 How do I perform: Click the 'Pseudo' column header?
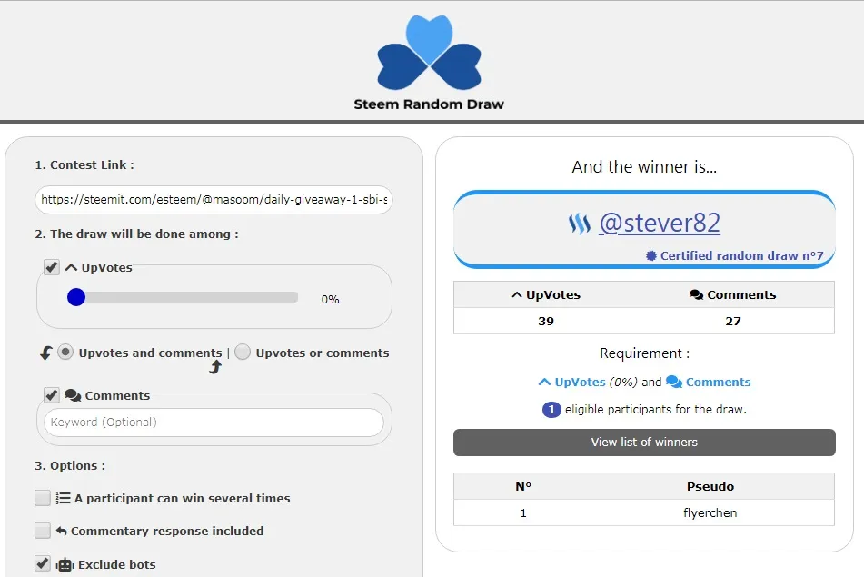[710, 487]
